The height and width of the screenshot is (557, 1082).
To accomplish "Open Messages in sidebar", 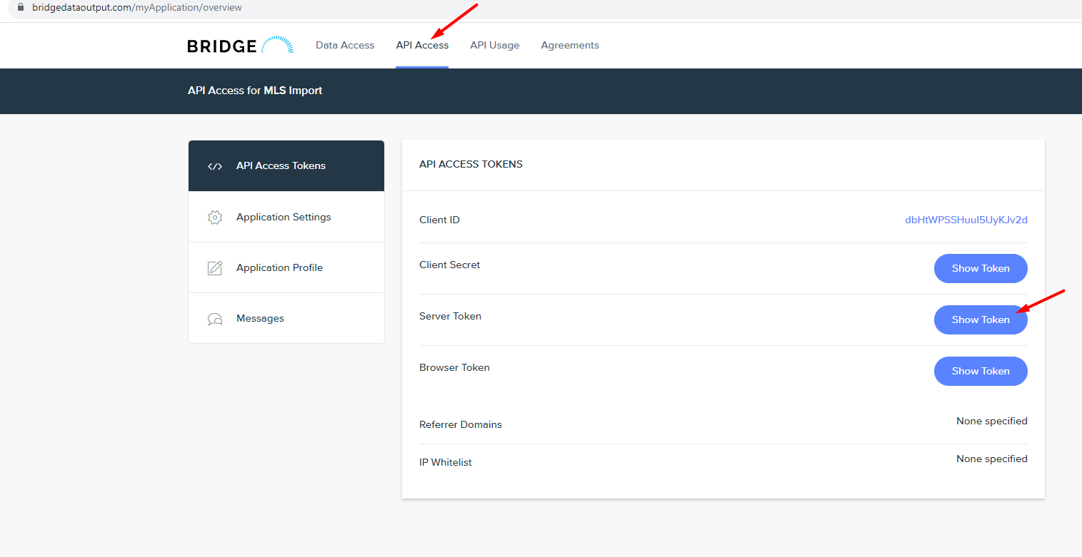I will click(x=286, y=318).
